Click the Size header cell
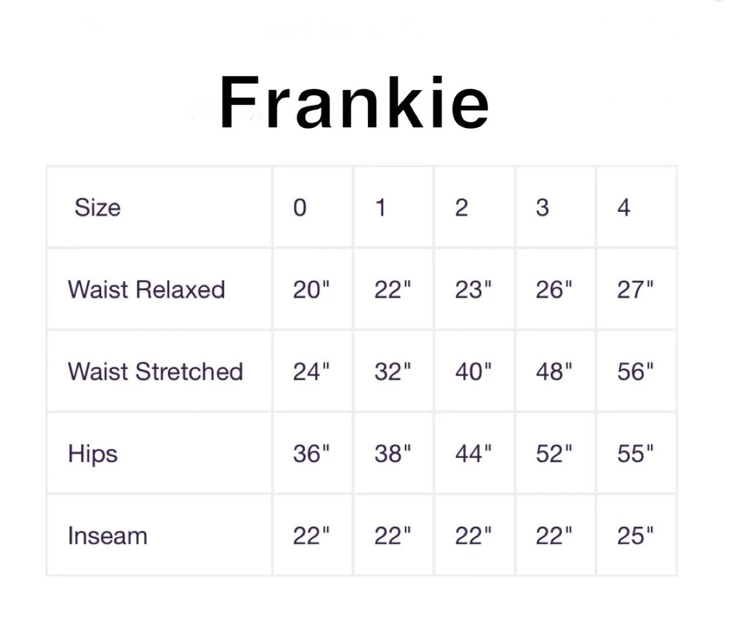Screen dimensions: 731x638 pos(98,207)
